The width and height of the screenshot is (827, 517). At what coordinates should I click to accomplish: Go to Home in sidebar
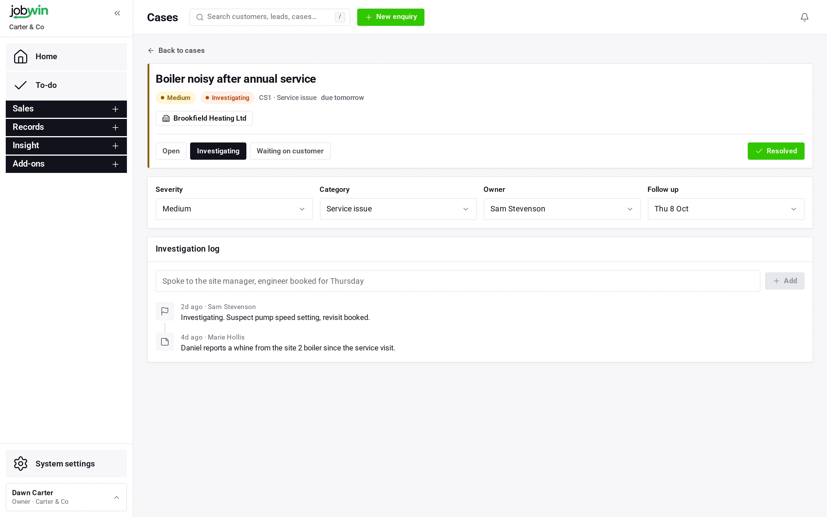[66, 57]
